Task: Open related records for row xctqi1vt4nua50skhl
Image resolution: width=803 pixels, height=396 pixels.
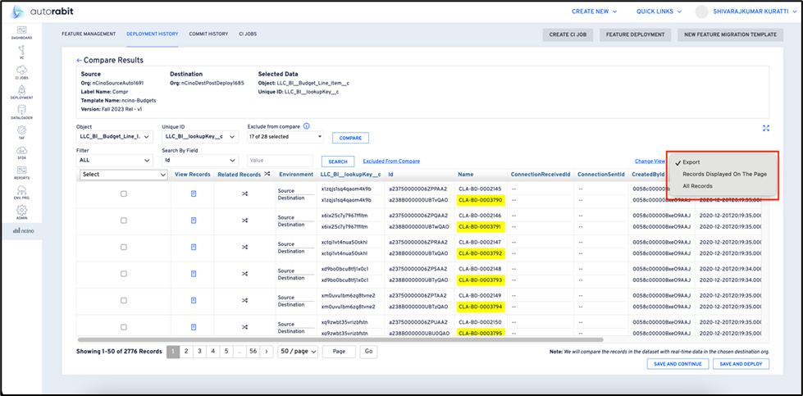Action: [x=244, y=247]
